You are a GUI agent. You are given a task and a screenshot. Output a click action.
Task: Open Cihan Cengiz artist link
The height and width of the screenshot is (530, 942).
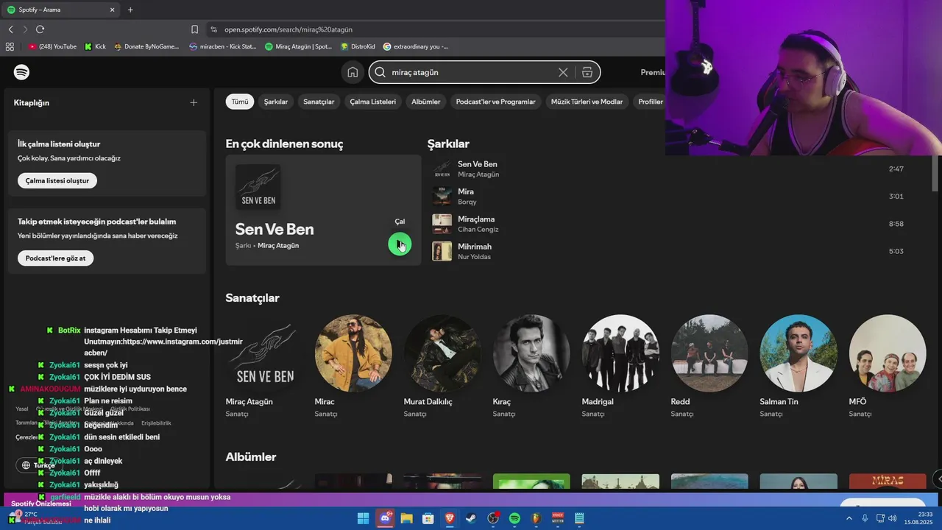(x=478, y=230)
